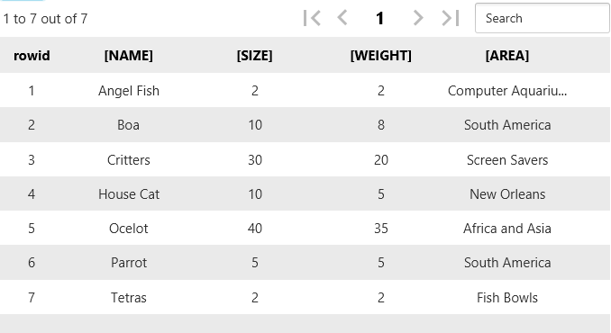Click the Critters name cell
Viewport: 611px width, 333px height.
pos(129,160)
